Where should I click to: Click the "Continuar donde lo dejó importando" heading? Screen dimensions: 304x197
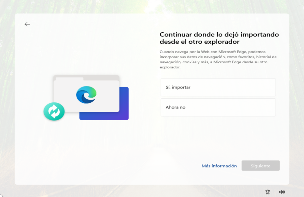coord(219,35)
